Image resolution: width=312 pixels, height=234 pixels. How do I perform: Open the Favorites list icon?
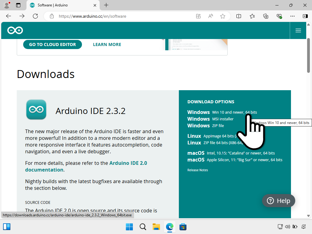(x=252, y=16)
